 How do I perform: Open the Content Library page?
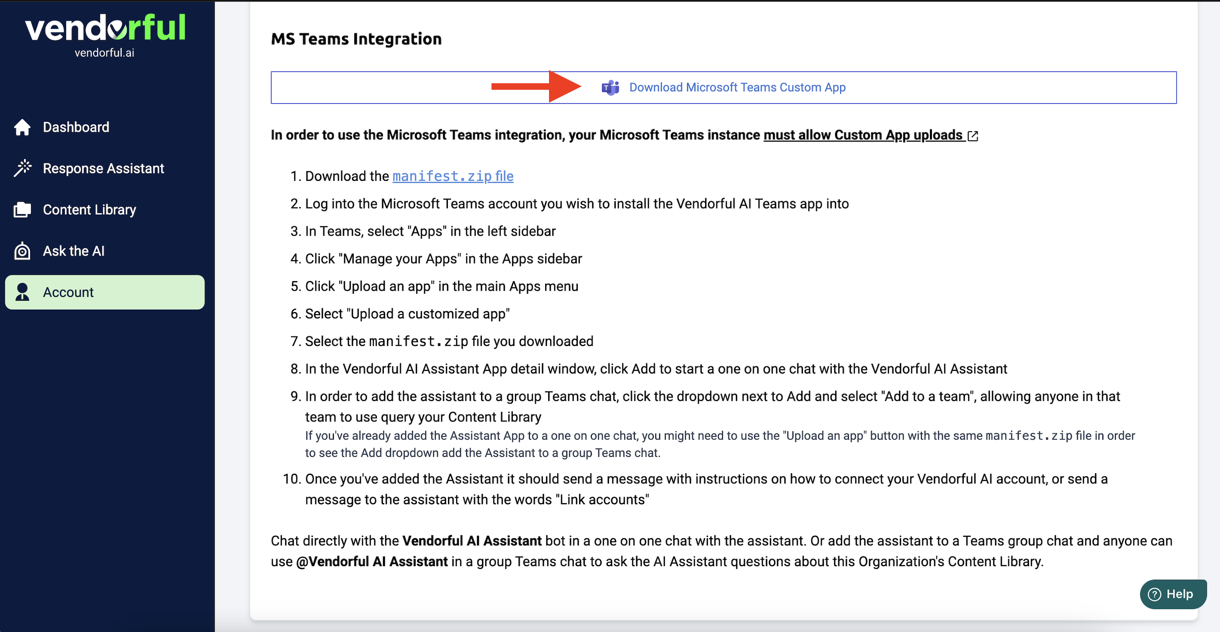[89, 209]
